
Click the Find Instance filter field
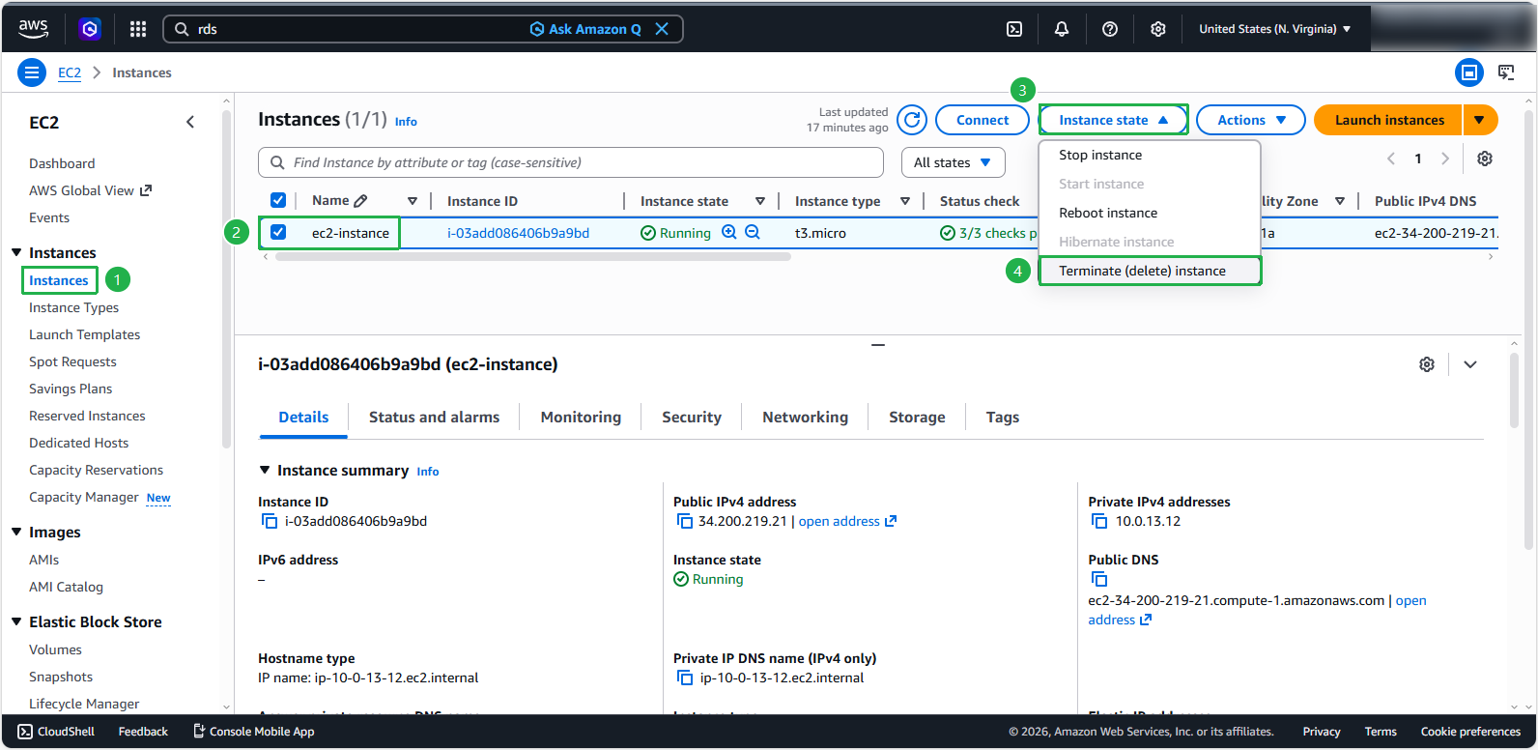coord(571,162)
